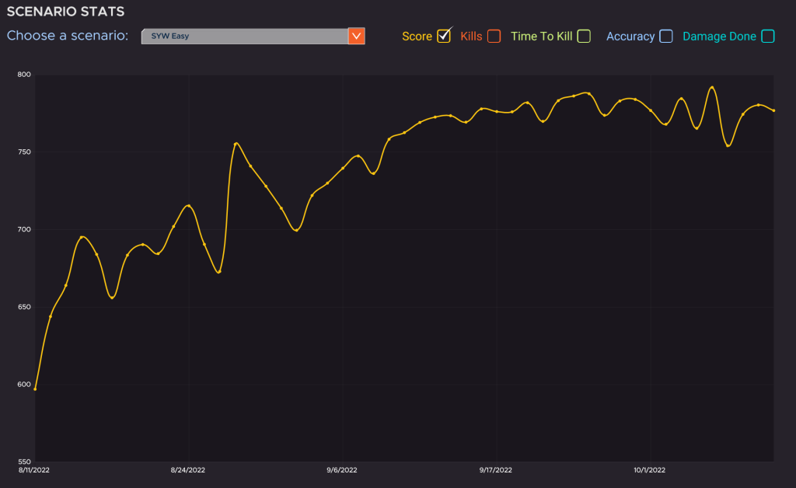
Task: Click the SYW Easy scenario selection field
Action: [244, 36]
